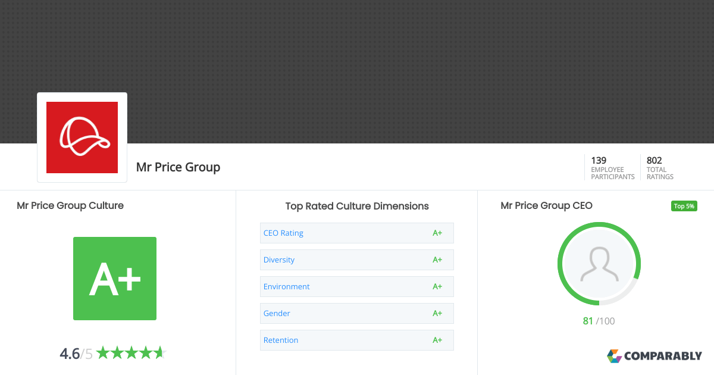Open the Diversity culture dimension
714x375 pixels.
coord(279,260)
